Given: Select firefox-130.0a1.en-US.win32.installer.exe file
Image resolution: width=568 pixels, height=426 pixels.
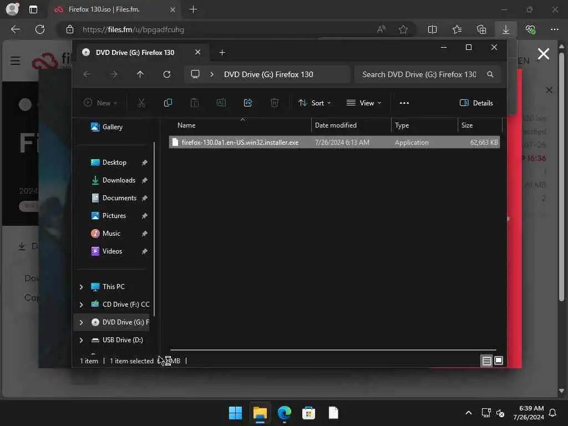Looking at the screenshot, I should coord(334,143).
